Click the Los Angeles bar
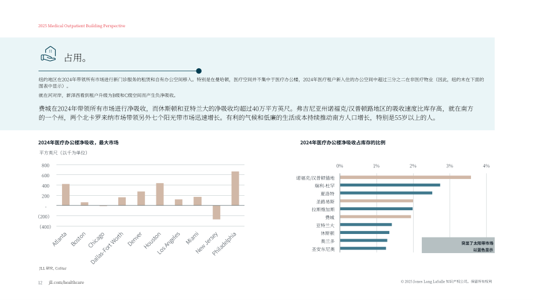The height and width of the screenshot is (300, 533). coord(178,203)
